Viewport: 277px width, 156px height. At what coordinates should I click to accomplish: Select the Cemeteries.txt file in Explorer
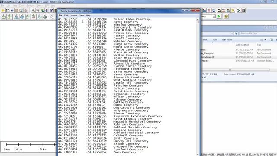tap(238, 57)
